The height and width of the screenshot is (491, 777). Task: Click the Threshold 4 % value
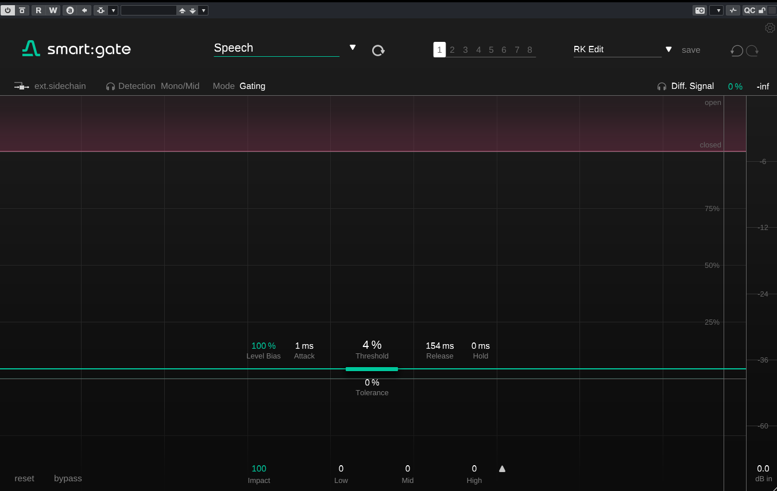pyautogui.click(x=372, y=345)
